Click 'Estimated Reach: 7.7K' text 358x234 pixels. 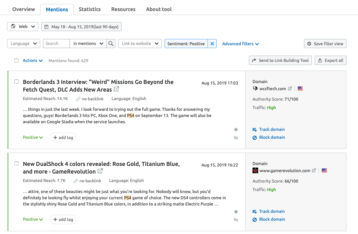[x=44, y=181]
